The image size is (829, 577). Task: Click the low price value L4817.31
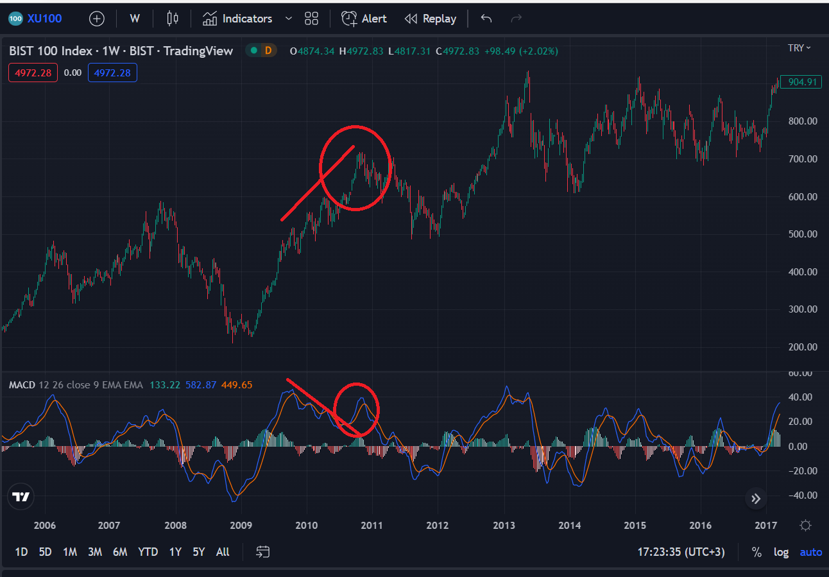pyautogui.click(x=409, y=51)
